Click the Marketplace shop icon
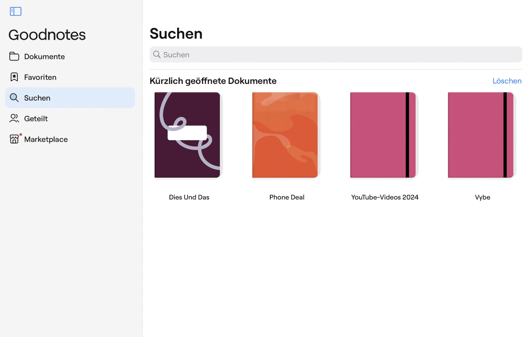Image resolution: width=527 pixels, height=337 pixels. [x=14, y=139]
